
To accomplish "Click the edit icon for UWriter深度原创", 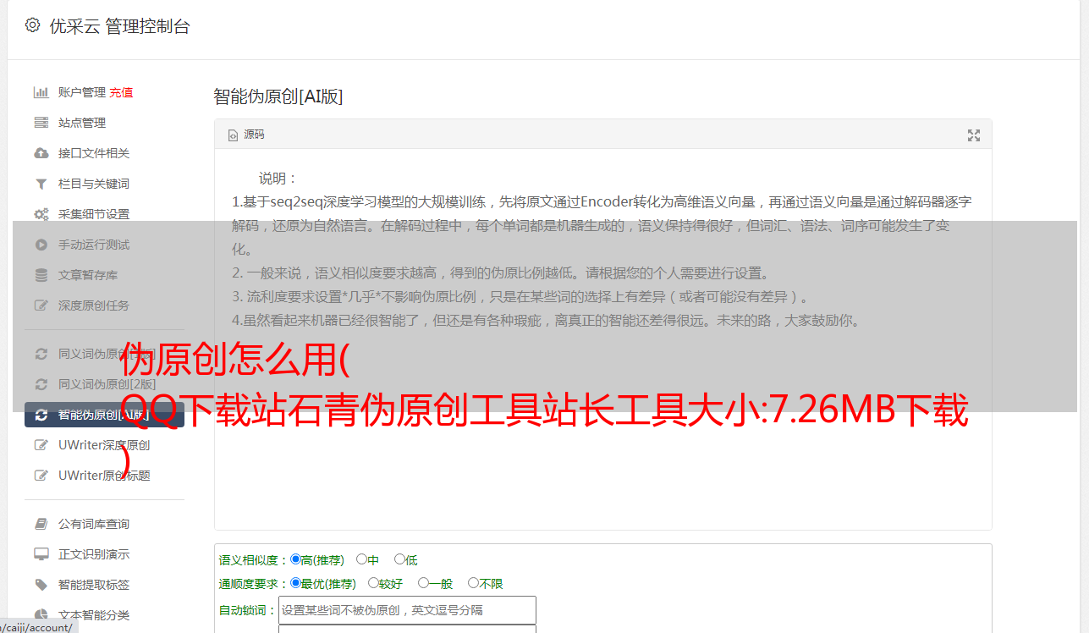I will (x=41, y=445).
